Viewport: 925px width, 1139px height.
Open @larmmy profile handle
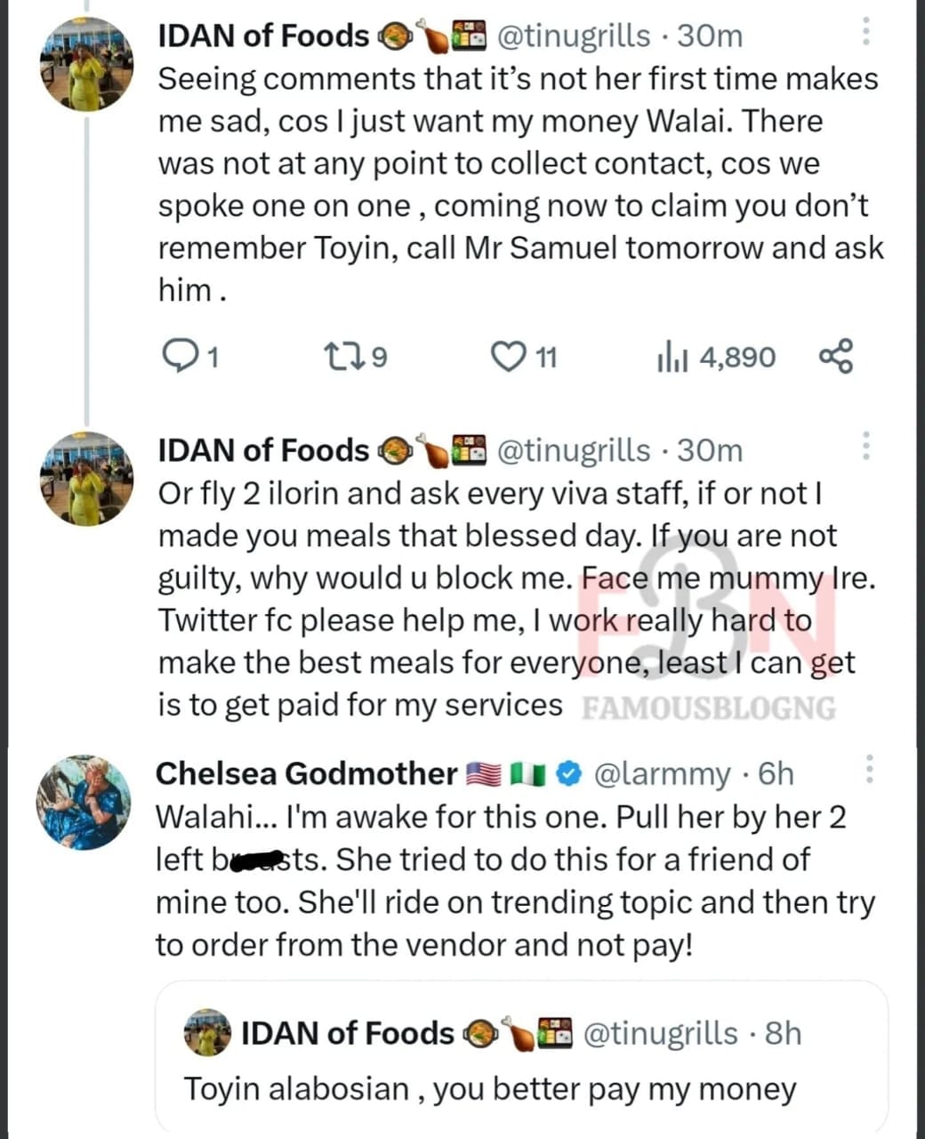pos(661,774)
